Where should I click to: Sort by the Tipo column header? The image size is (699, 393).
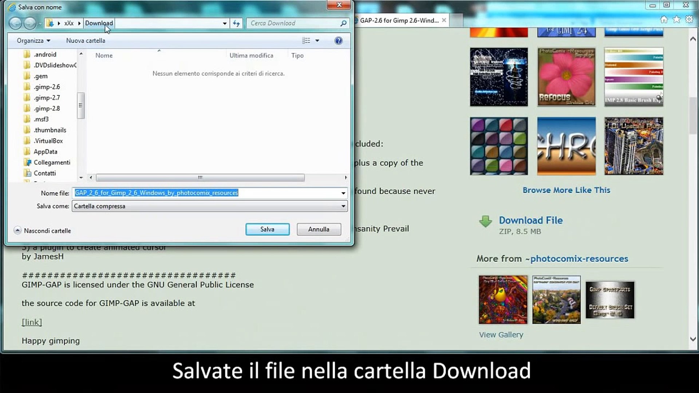297,55
